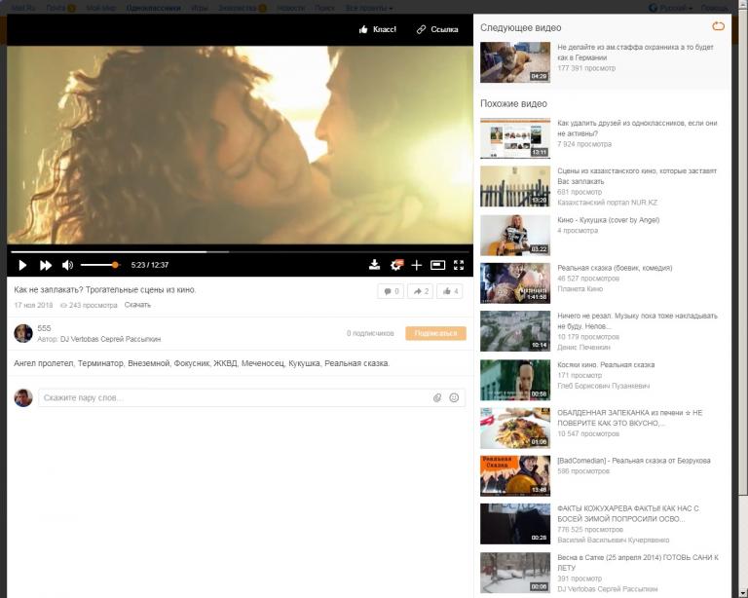Open ФАКТЫ КОЖУХАРЕВА ФАКТЫ video title

pyautogui.click(x=628, y=513)
